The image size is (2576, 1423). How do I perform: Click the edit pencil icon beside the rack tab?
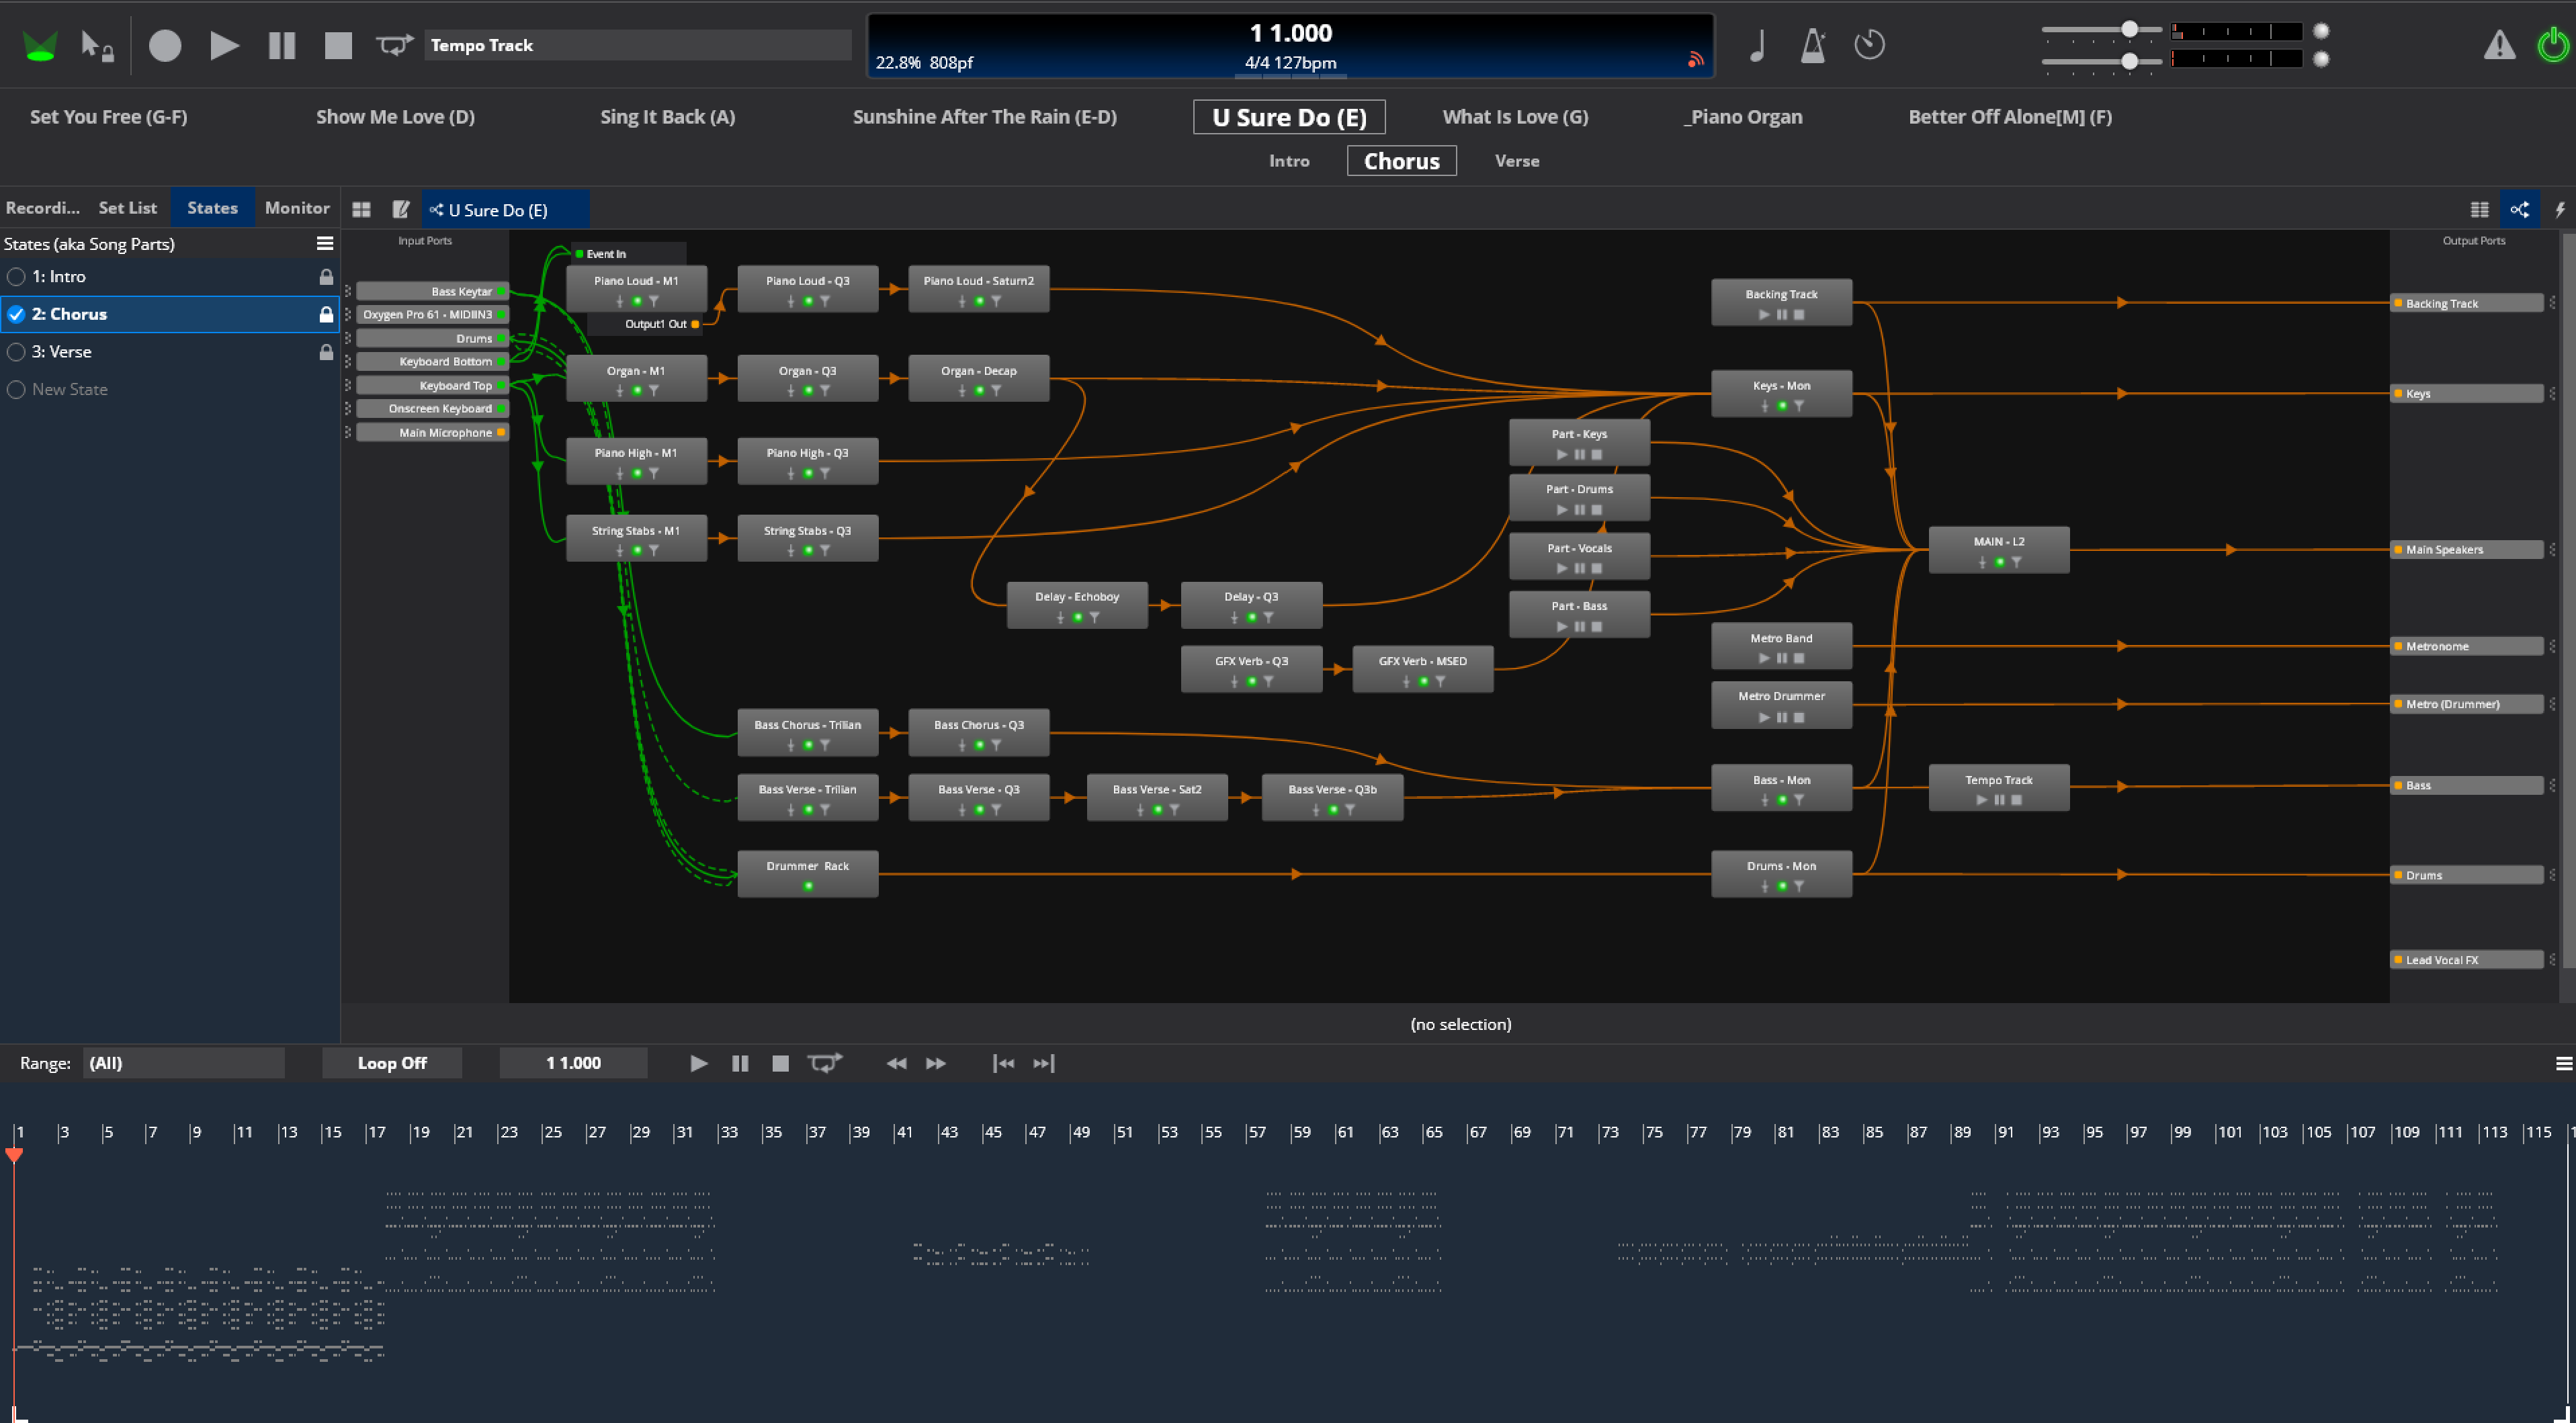401,210
